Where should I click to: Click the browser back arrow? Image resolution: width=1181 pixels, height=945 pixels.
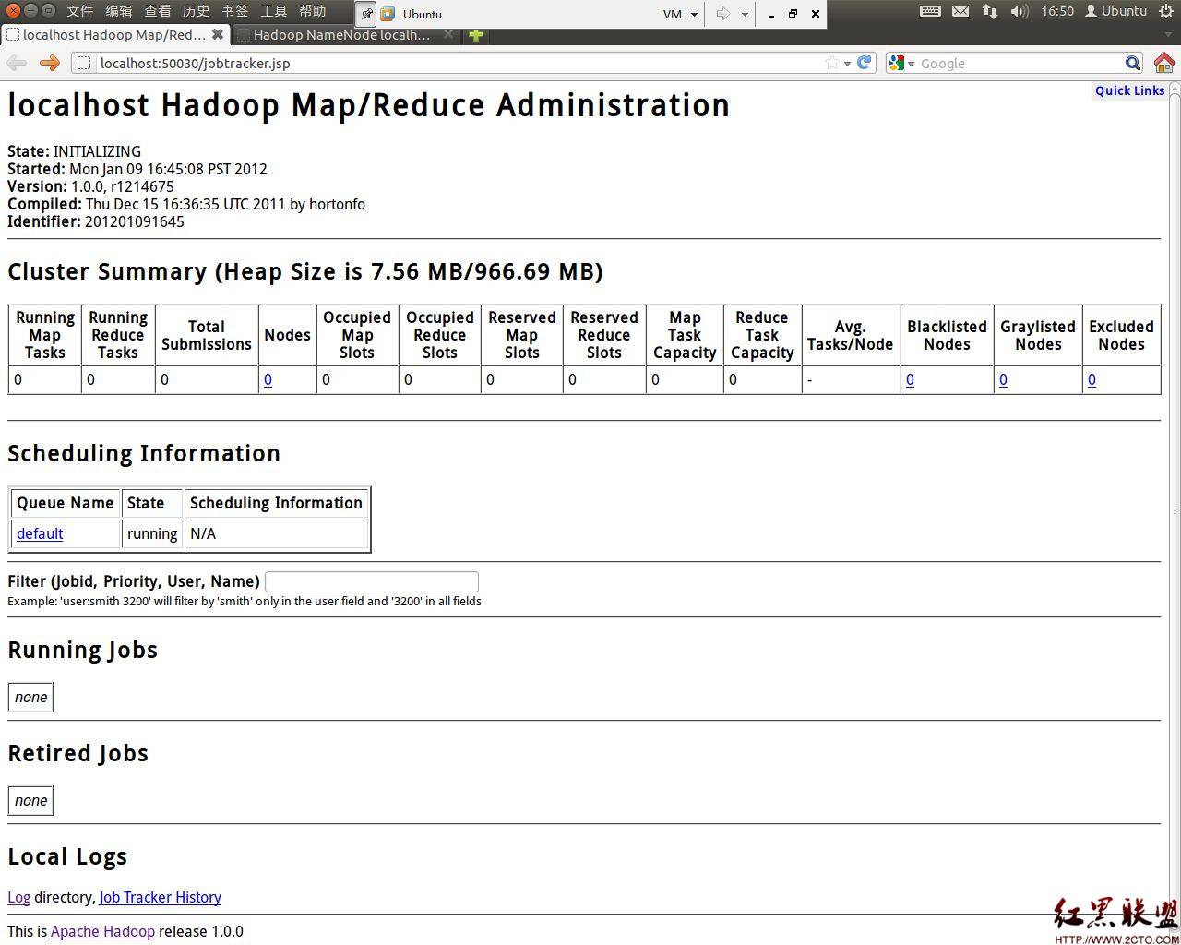tap(17, 63)
